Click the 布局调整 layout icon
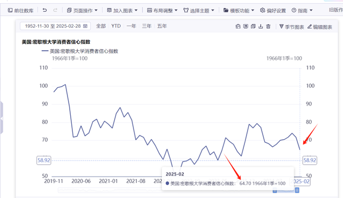This screenshot has height=198, width=343. point(150,10)
